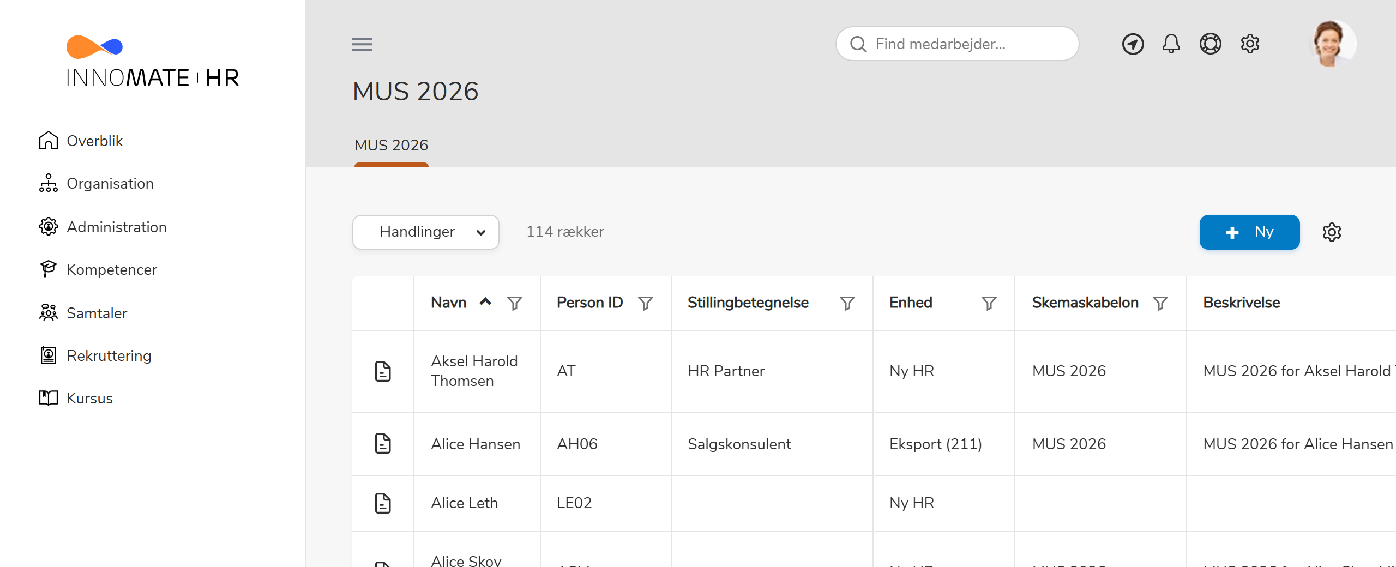Open document icon for Alice Hansen
Viewport: 1396px width, 567px height.
tap(383, 443)
